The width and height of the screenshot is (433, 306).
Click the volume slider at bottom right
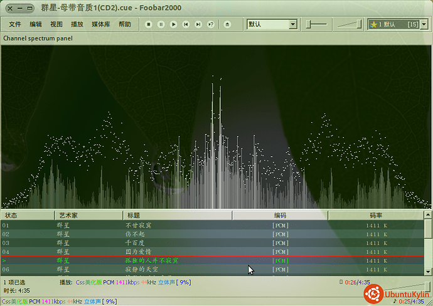(406, 287)
